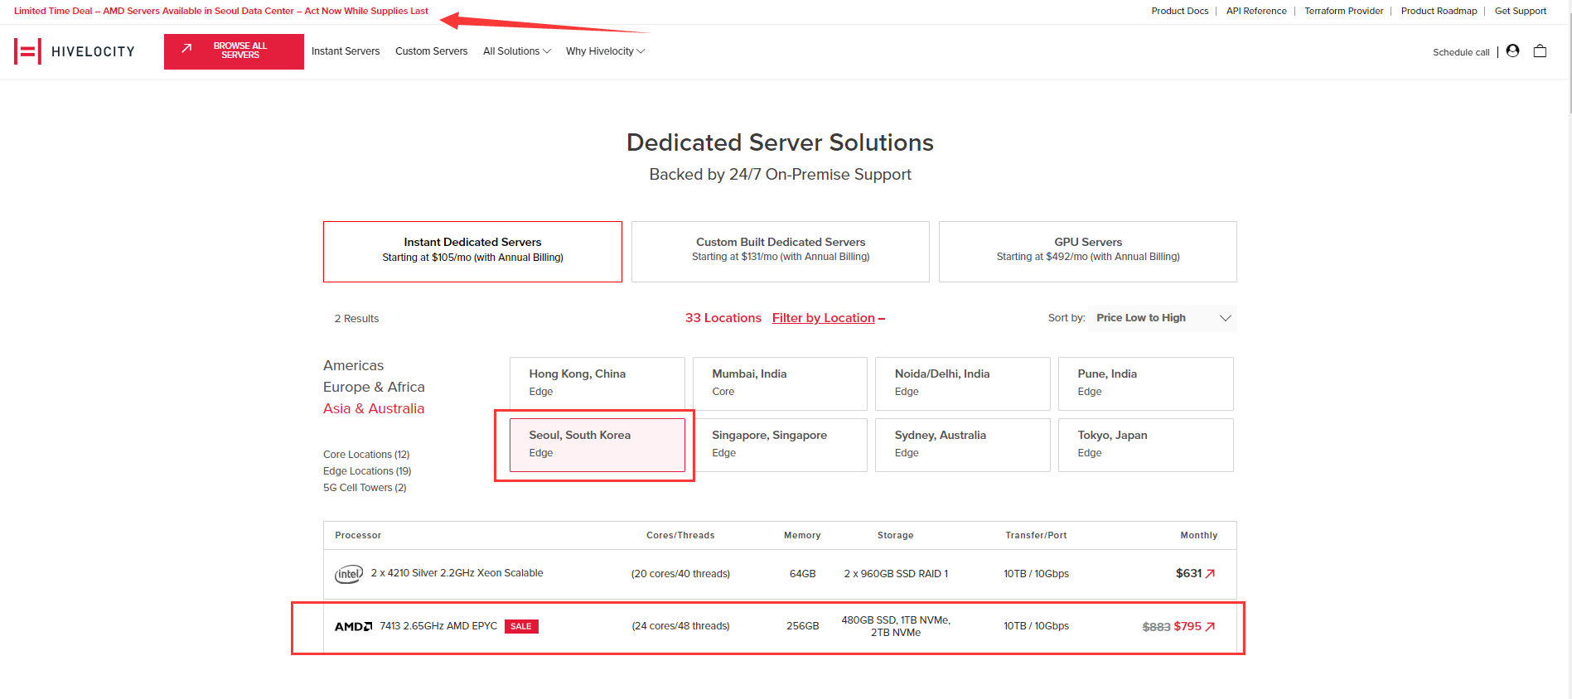This screenshot has width=1572, height=699.
Task: Select the GPU Servers tab
Action: pyautogui.click(x=1088, y=252)
